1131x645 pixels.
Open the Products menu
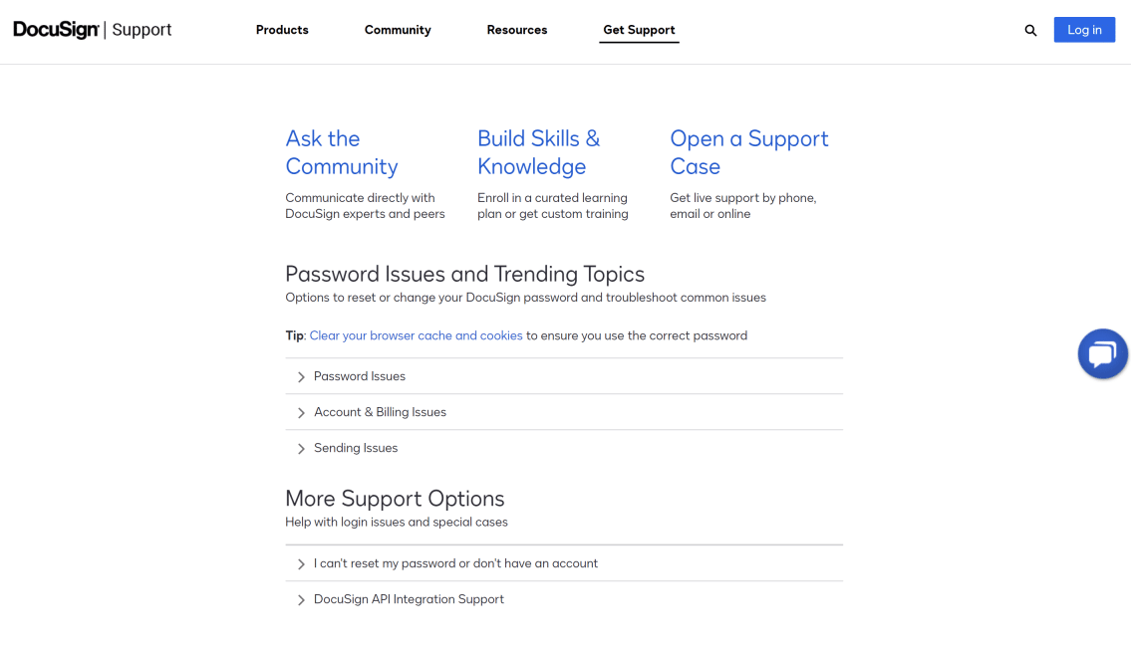tap(282, 30)
